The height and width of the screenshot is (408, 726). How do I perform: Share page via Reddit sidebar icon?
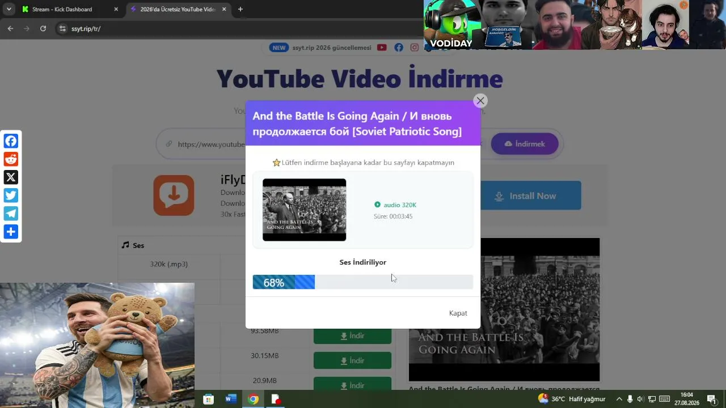pos(11,159)
